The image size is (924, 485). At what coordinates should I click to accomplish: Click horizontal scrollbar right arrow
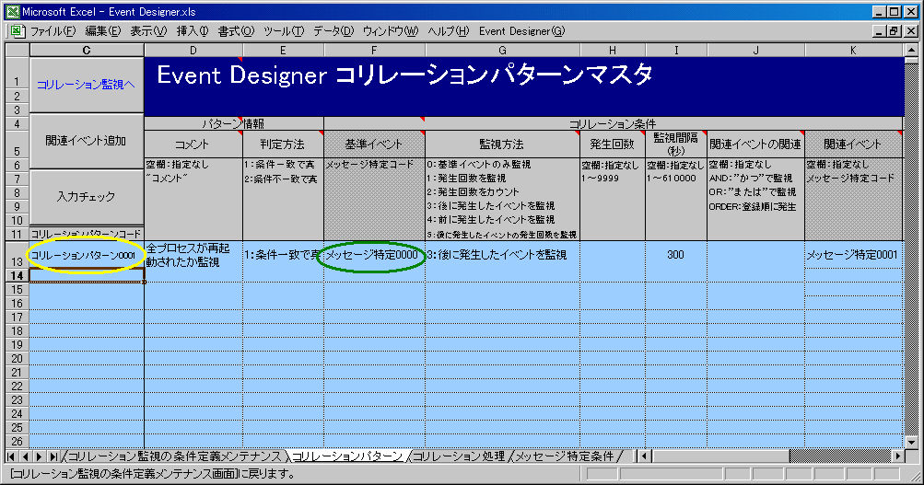click(898, 456)
